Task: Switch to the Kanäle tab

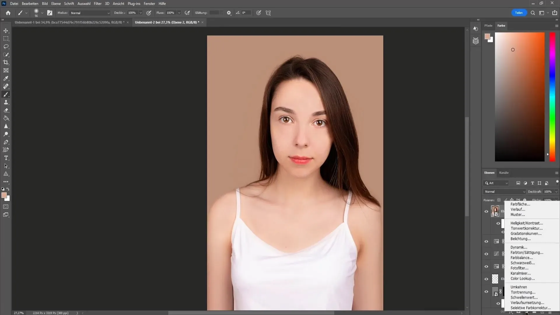Action: coord(504,173)
